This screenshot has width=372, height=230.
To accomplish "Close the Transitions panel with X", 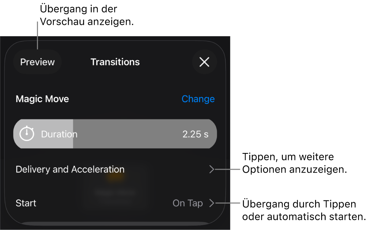I will point(204,62).
